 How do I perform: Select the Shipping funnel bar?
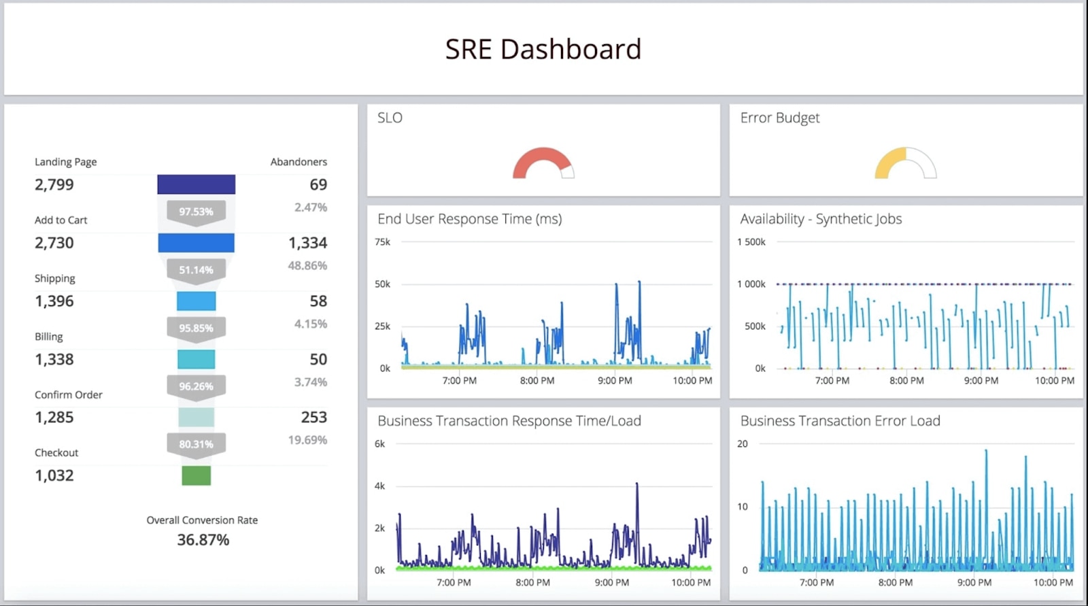coord(197,301)
